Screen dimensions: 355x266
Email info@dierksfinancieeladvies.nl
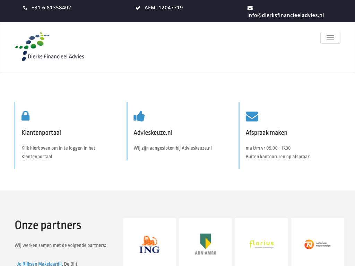coord(285,15)
